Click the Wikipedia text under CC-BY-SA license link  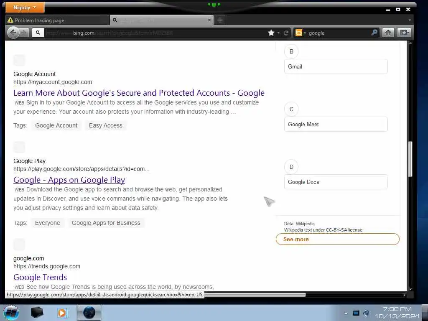click(x=323, y=230)
